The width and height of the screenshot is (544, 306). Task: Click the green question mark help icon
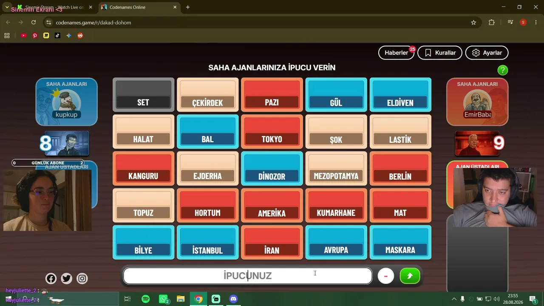[x=503, y=70]
